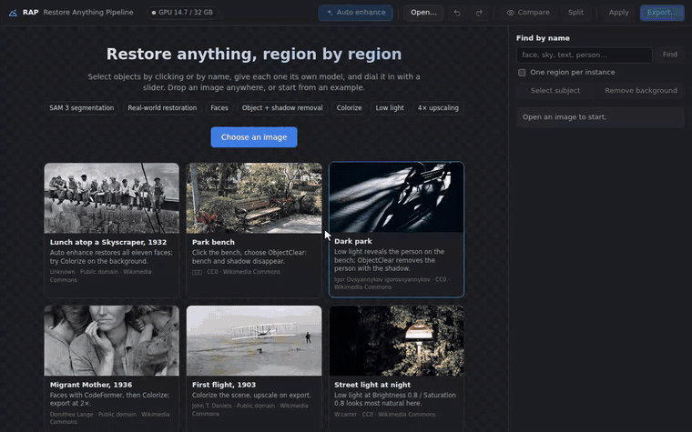Click the Split view button

coord(575,13)
